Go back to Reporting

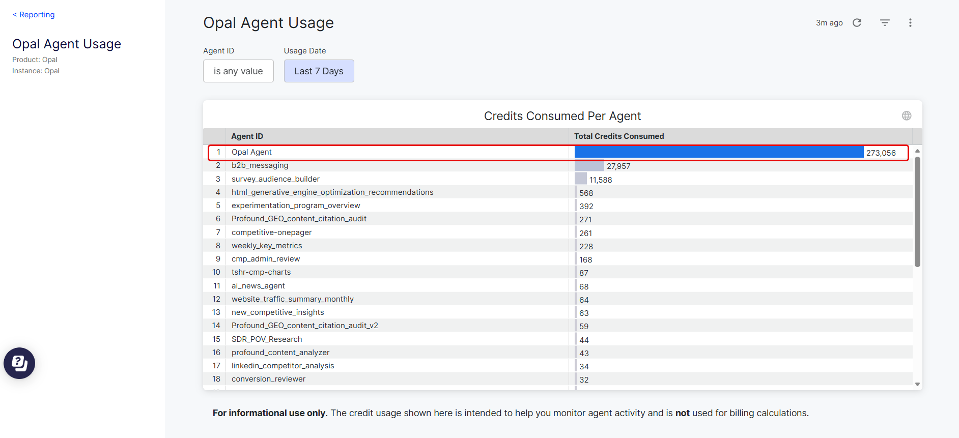click(x=34, y=15)
